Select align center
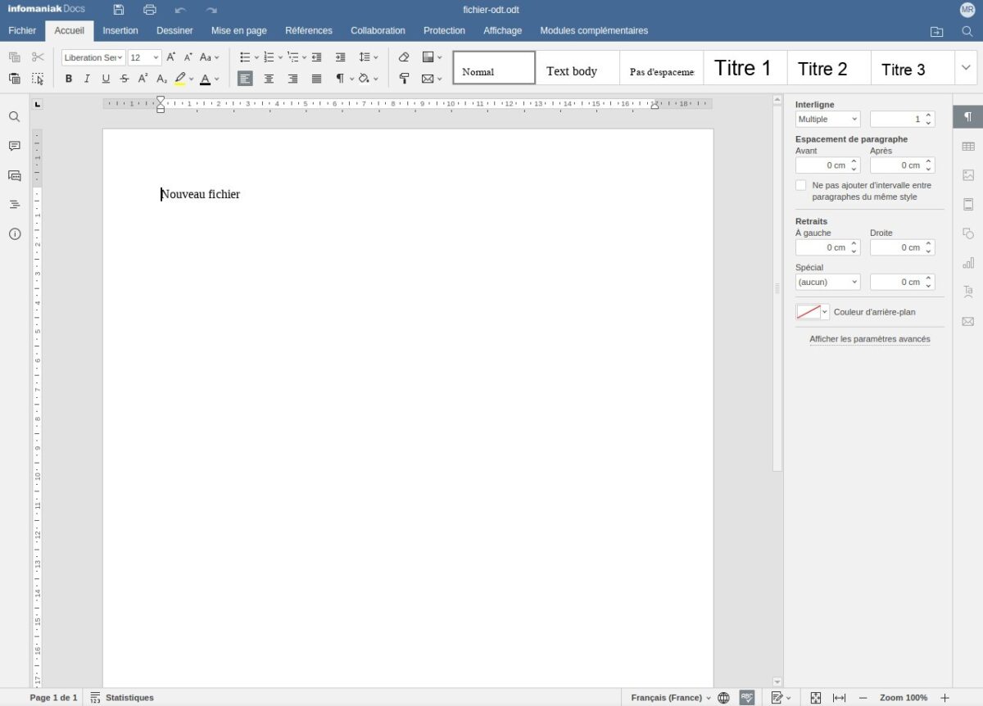The height and width of the screenshot is (706, 983). (269, 79)
